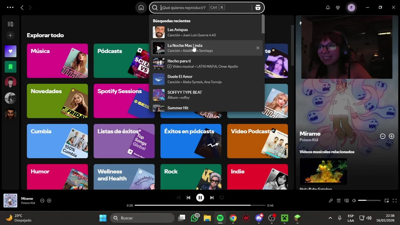Open Éxitos en pódcasts card
Image resolution: width=400 pixels, height=225 pixels.
click(191, 141)
